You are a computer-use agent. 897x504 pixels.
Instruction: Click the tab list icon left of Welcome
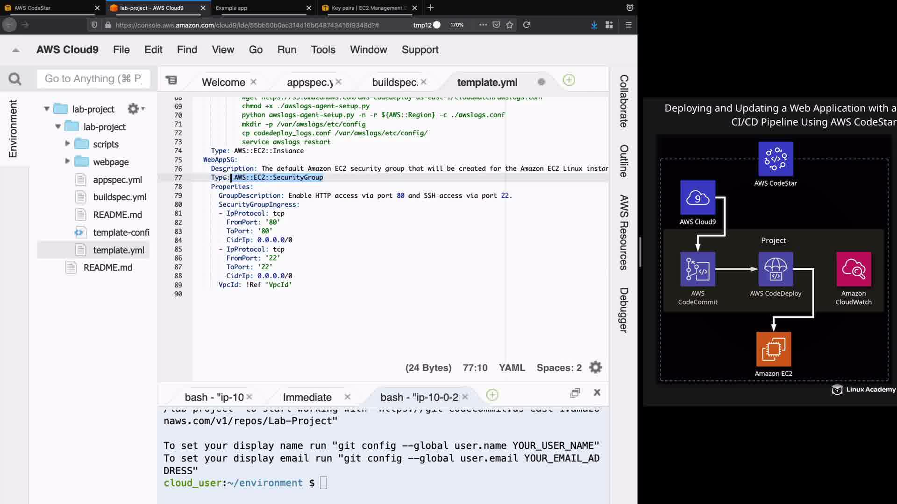[x=171, y=80]
